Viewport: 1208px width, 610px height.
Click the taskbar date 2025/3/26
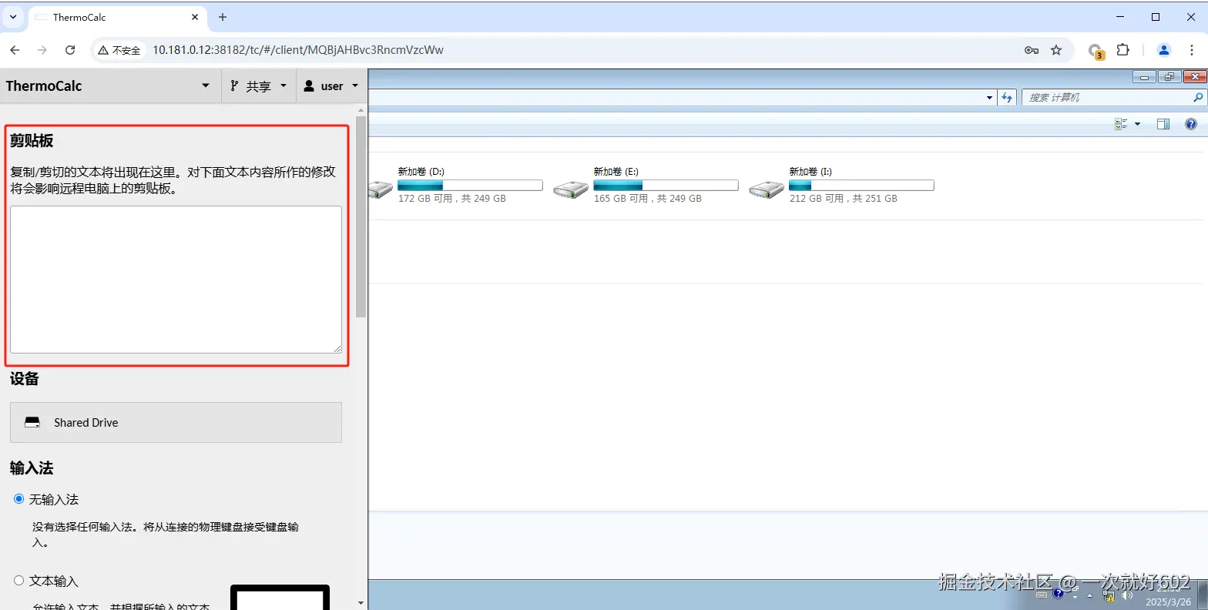coord(1168,602)
